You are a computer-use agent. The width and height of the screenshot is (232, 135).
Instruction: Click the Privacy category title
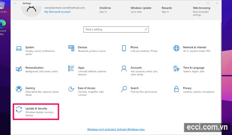point(187,88)
